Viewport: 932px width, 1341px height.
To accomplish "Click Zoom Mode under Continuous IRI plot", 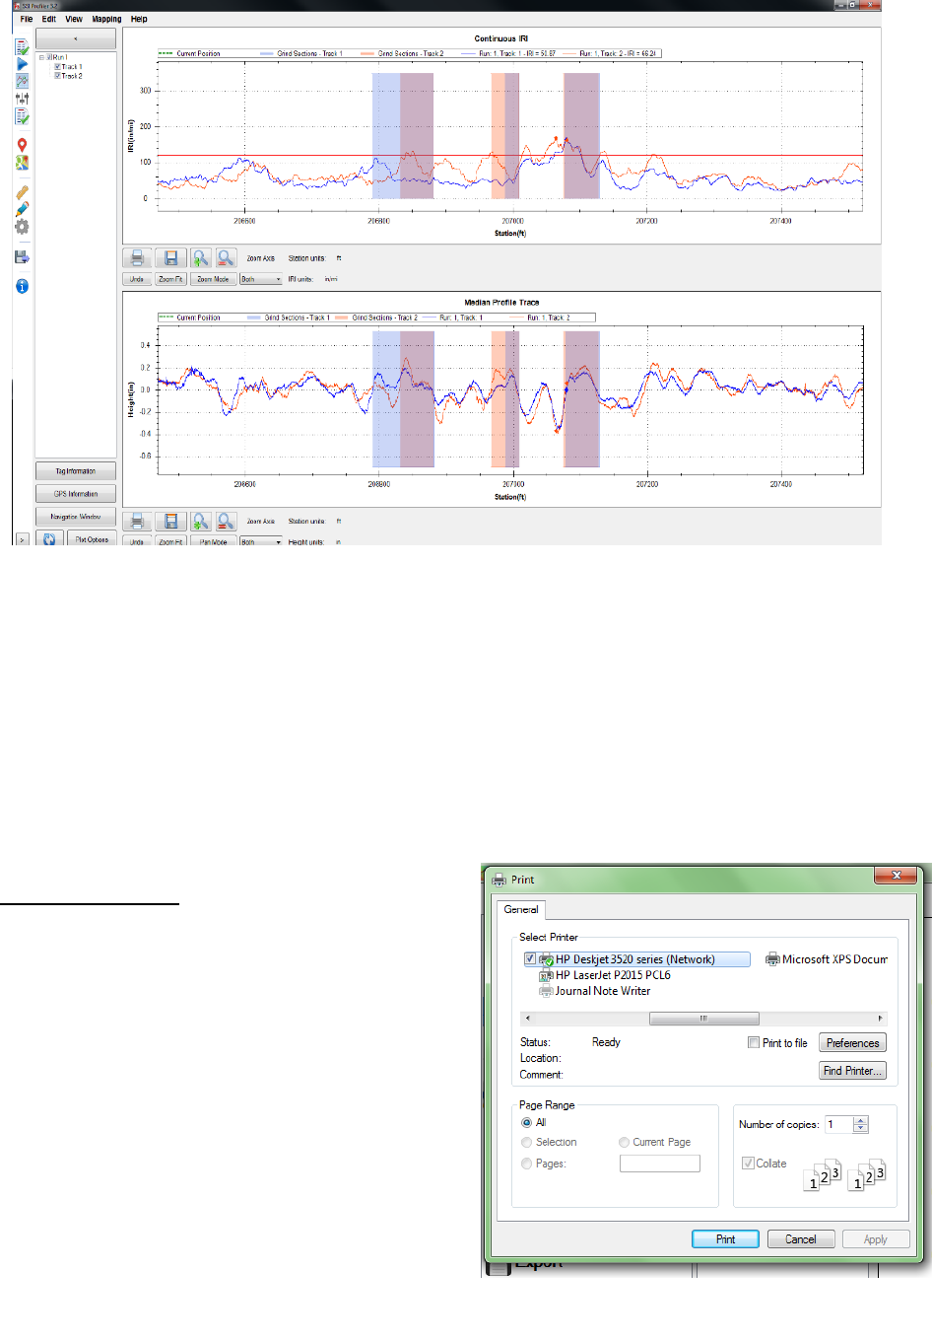I will 213,279.
